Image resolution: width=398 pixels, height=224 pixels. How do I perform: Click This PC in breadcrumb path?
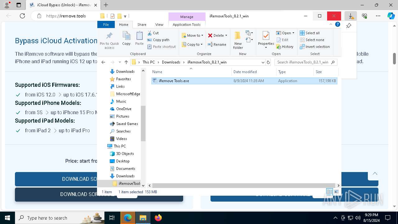[x=149, y=62]
